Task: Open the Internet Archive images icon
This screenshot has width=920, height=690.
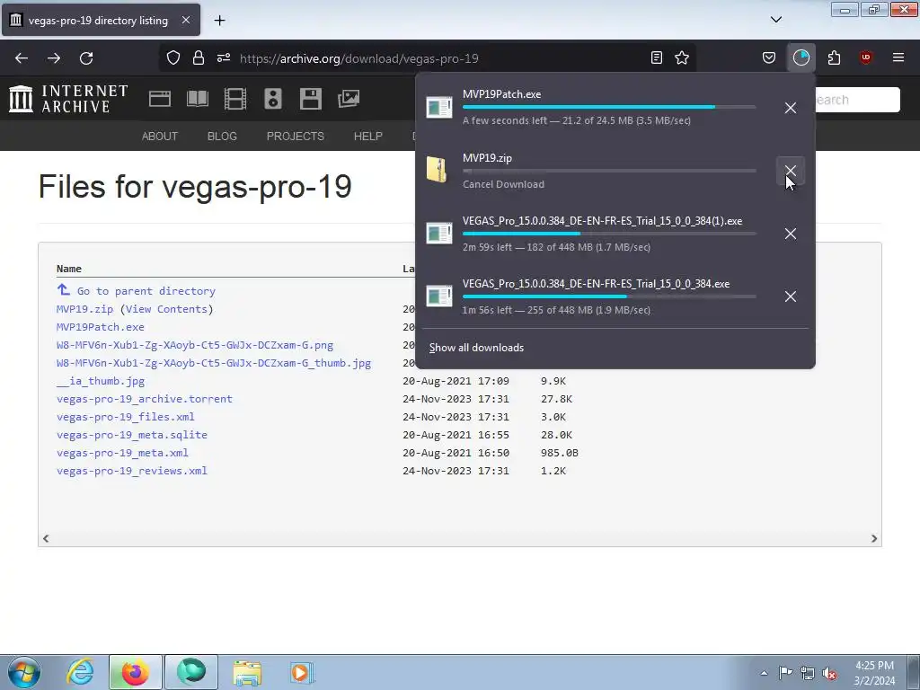Action: click(349, 99)
